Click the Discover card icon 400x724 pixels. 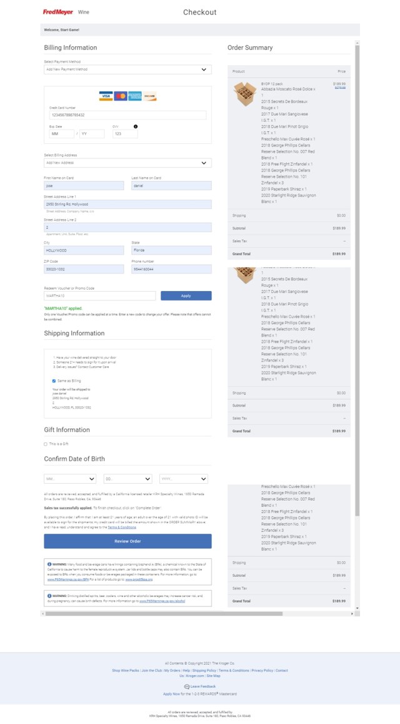[x=149, y=96]
